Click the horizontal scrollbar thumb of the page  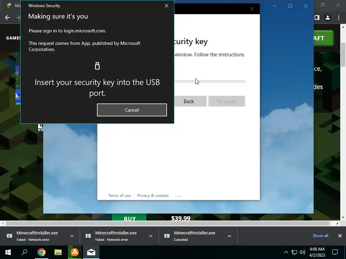(168, 223)
